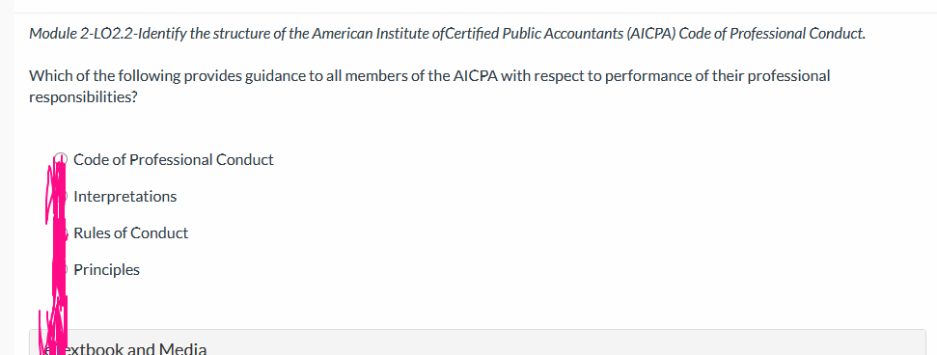Screen dimensions: 937x355
Task: Click the 'Principles' answer text
Action: [106, 270]
